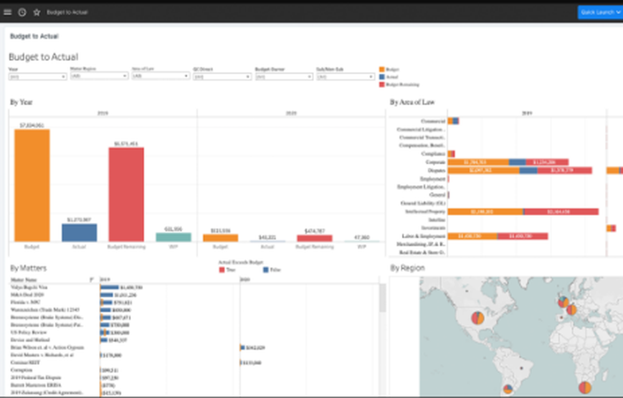Image resolution: width=623 pixels, height=398 pixels.
Task: Open the hamburger navigation menu
Action: point(7,12)
